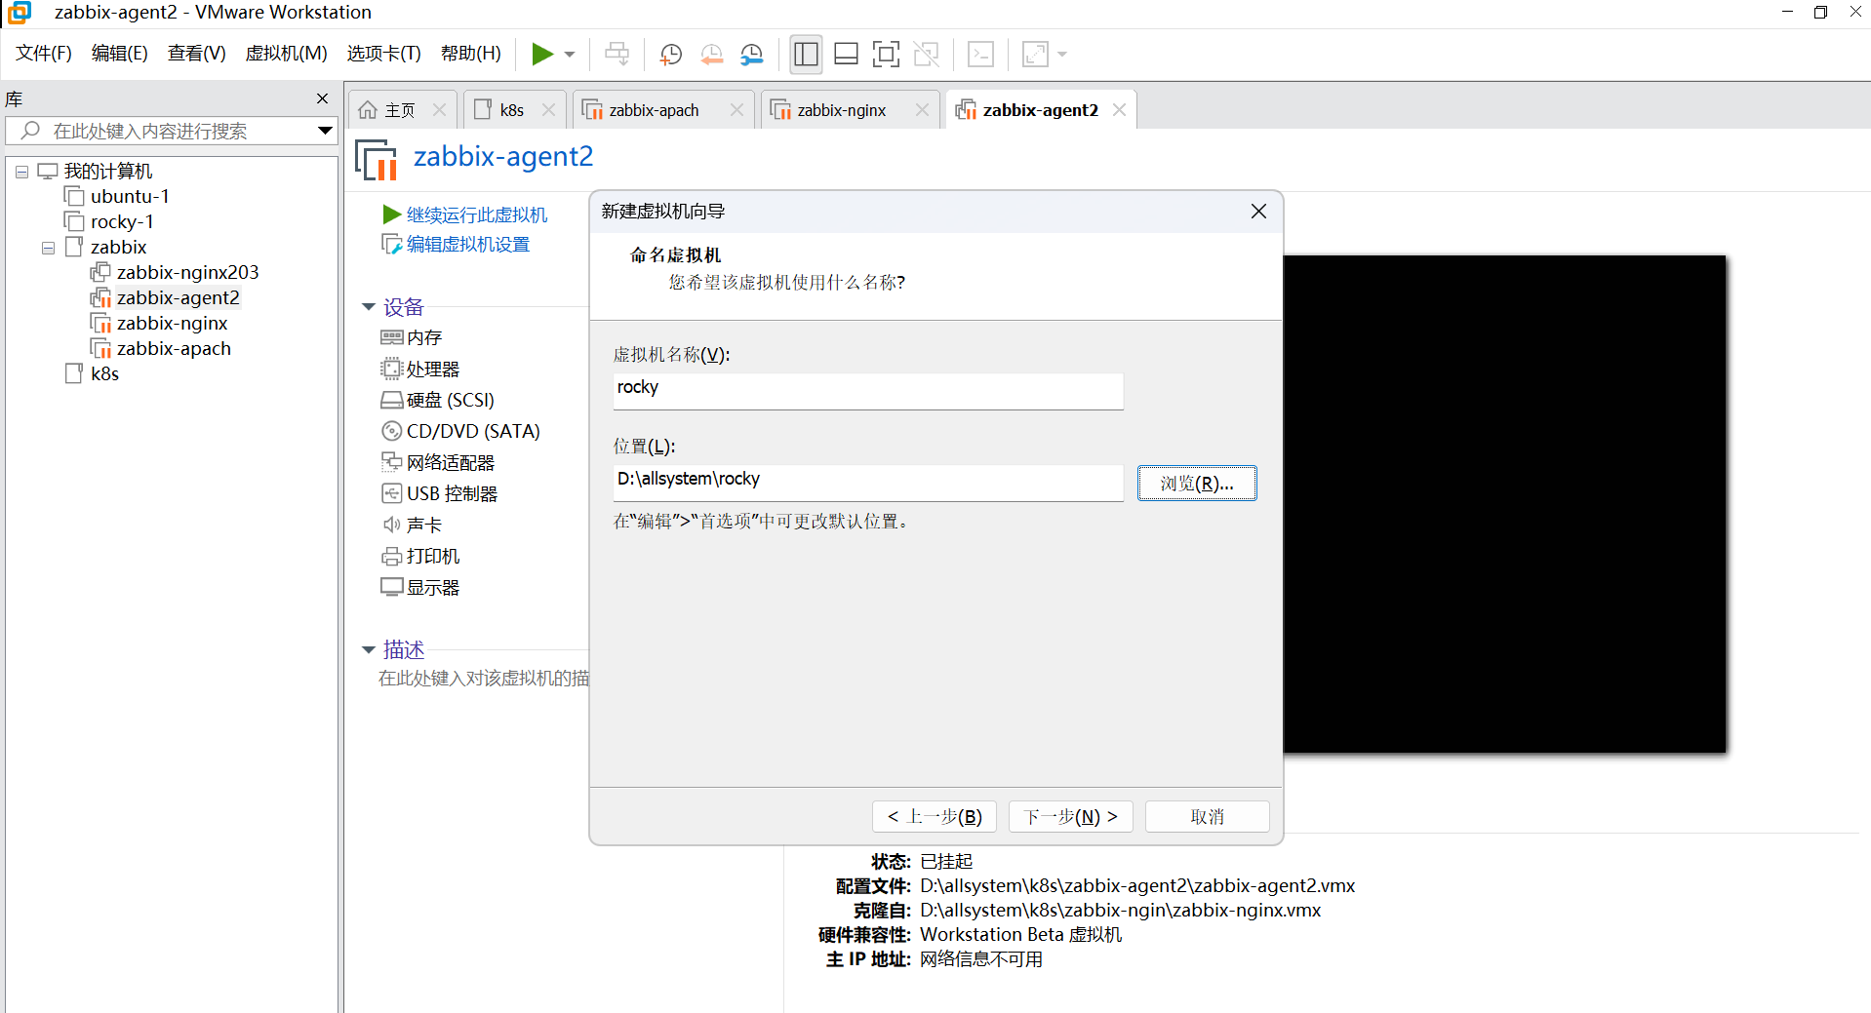Click the CD/DVD (SATA) drive icon
This screenshot has height=1013, width=1871.
[391, 431]
